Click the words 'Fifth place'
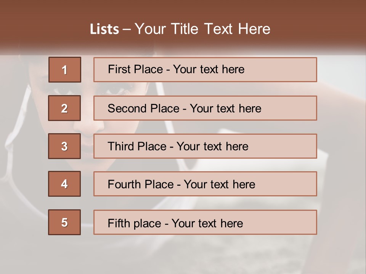 [x=135, y=223]
